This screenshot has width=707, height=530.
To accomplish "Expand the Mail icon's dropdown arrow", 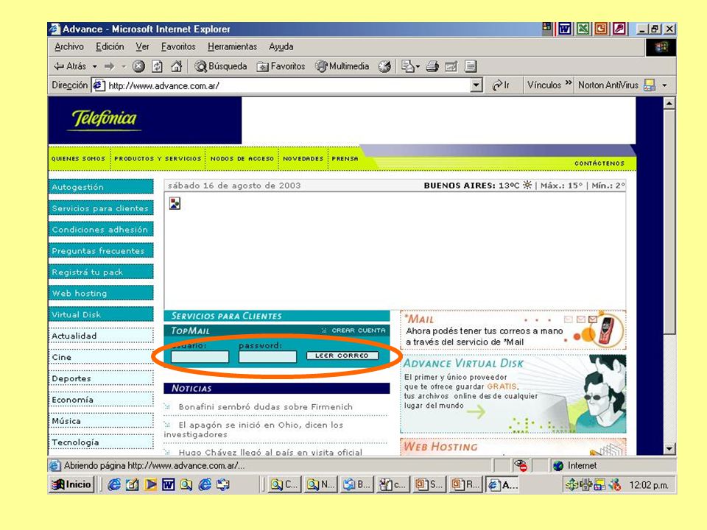I will 418,67.
